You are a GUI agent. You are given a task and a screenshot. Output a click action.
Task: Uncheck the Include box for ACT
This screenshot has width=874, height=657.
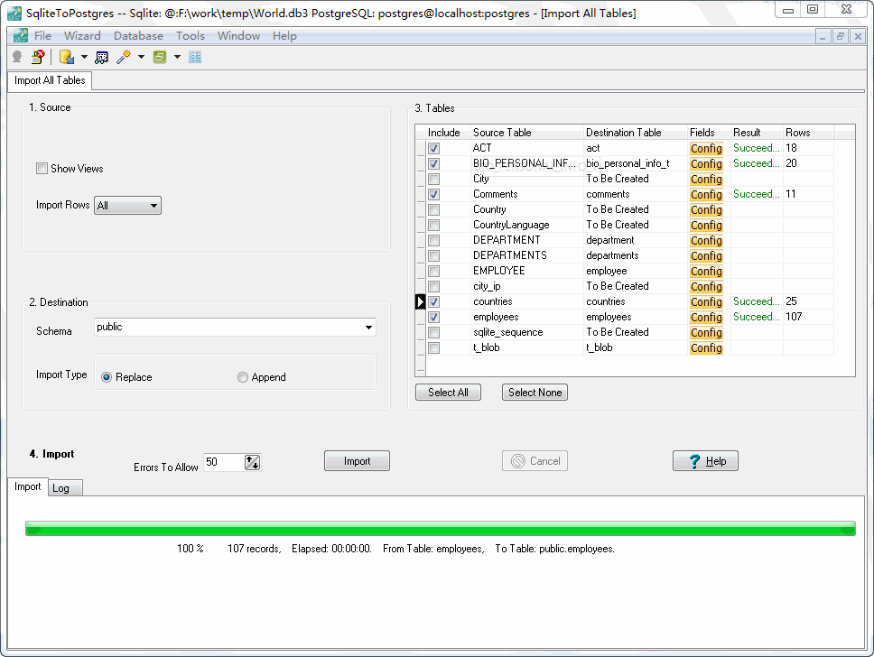coord(433,148)
